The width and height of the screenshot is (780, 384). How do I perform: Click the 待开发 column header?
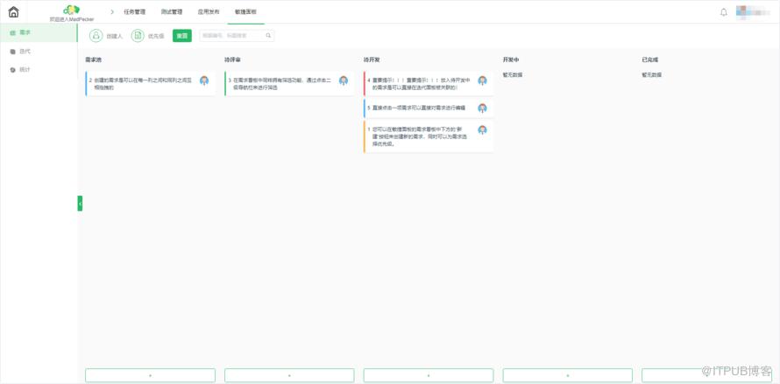tap(372, 59)
